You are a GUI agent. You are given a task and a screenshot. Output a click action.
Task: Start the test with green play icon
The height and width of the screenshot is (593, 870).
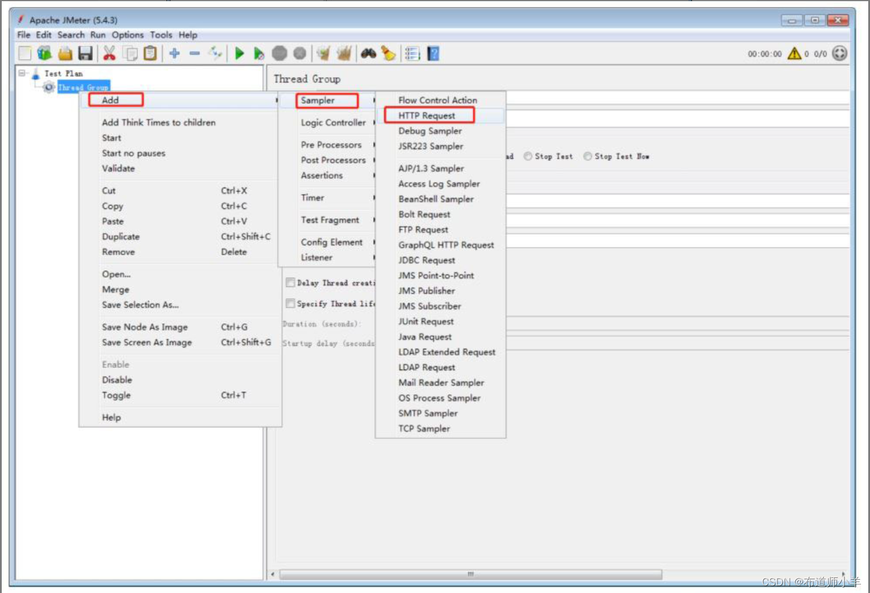coord(239,54)
